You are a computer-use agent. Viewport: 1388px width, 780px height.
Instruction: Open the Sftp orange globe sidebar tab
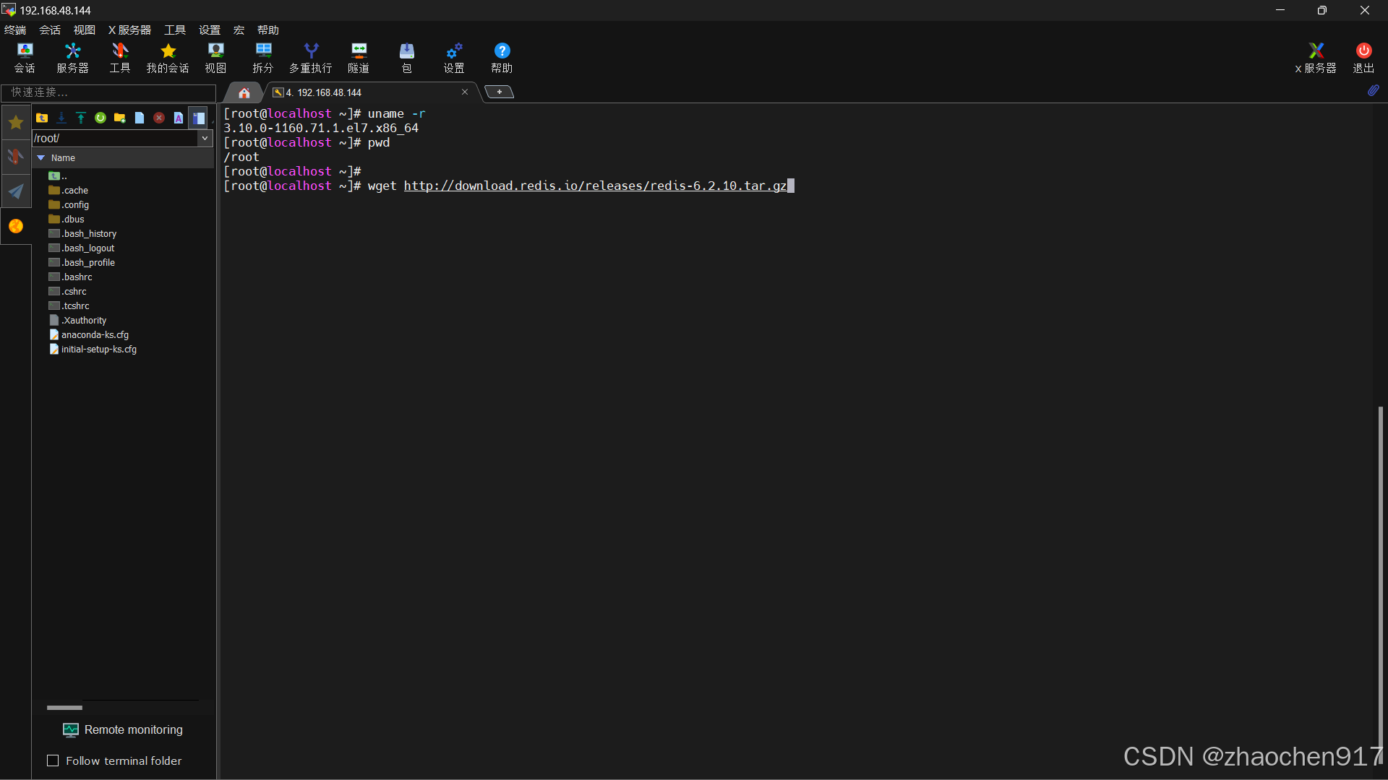pyautogui.click(x=16, y=227)
